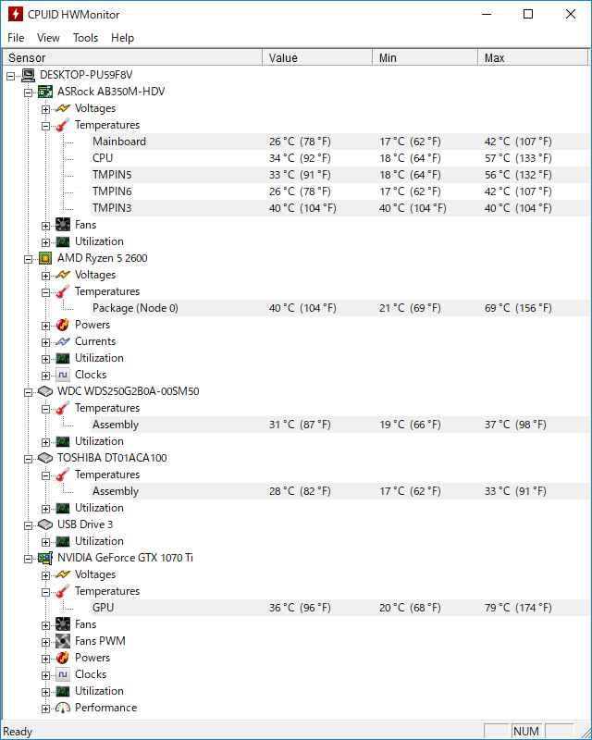Expand Powers under AMD Ryzen 5 2600

[45, 326]
